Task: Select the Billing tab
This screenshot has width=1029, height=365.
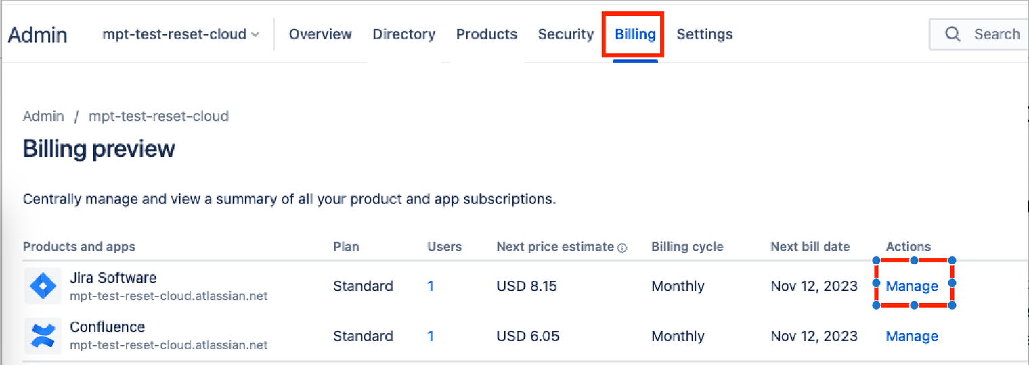Action: click(x=635, y=34)
